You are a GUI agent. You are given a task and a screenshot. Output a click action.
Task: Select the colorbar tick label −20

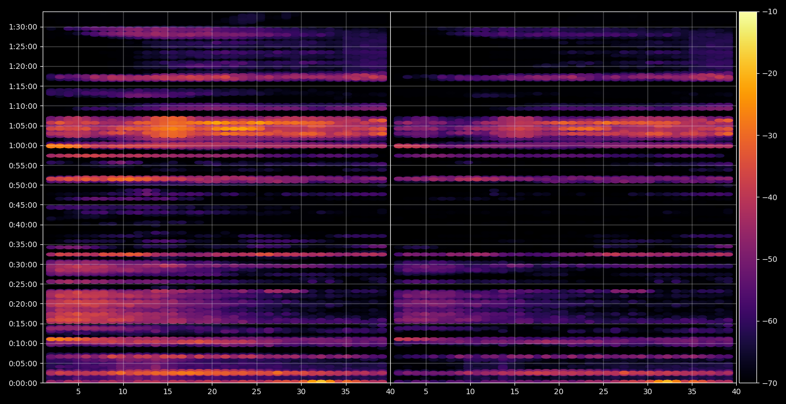click(770, 74)
